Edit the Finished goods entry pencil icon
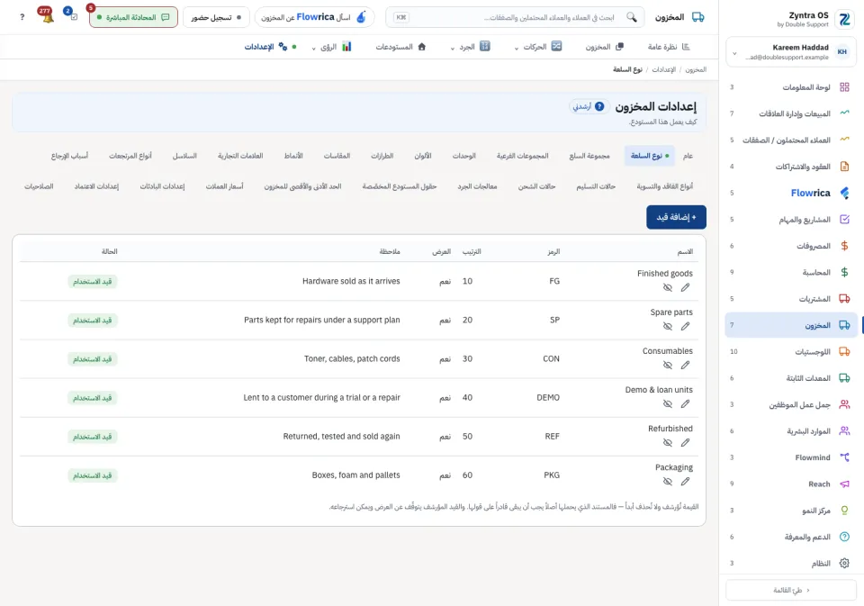Screen dimensions: 864x606 coord(685,287)
